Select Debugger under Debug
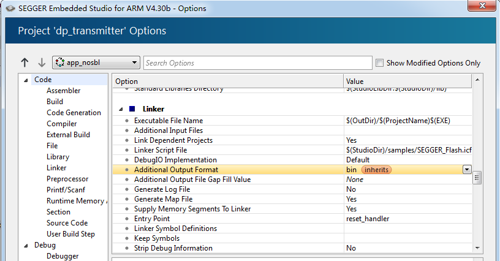Image resolution: width=500 pixels, height=261 pixels. pyautogui.click(x=63, y=256)
